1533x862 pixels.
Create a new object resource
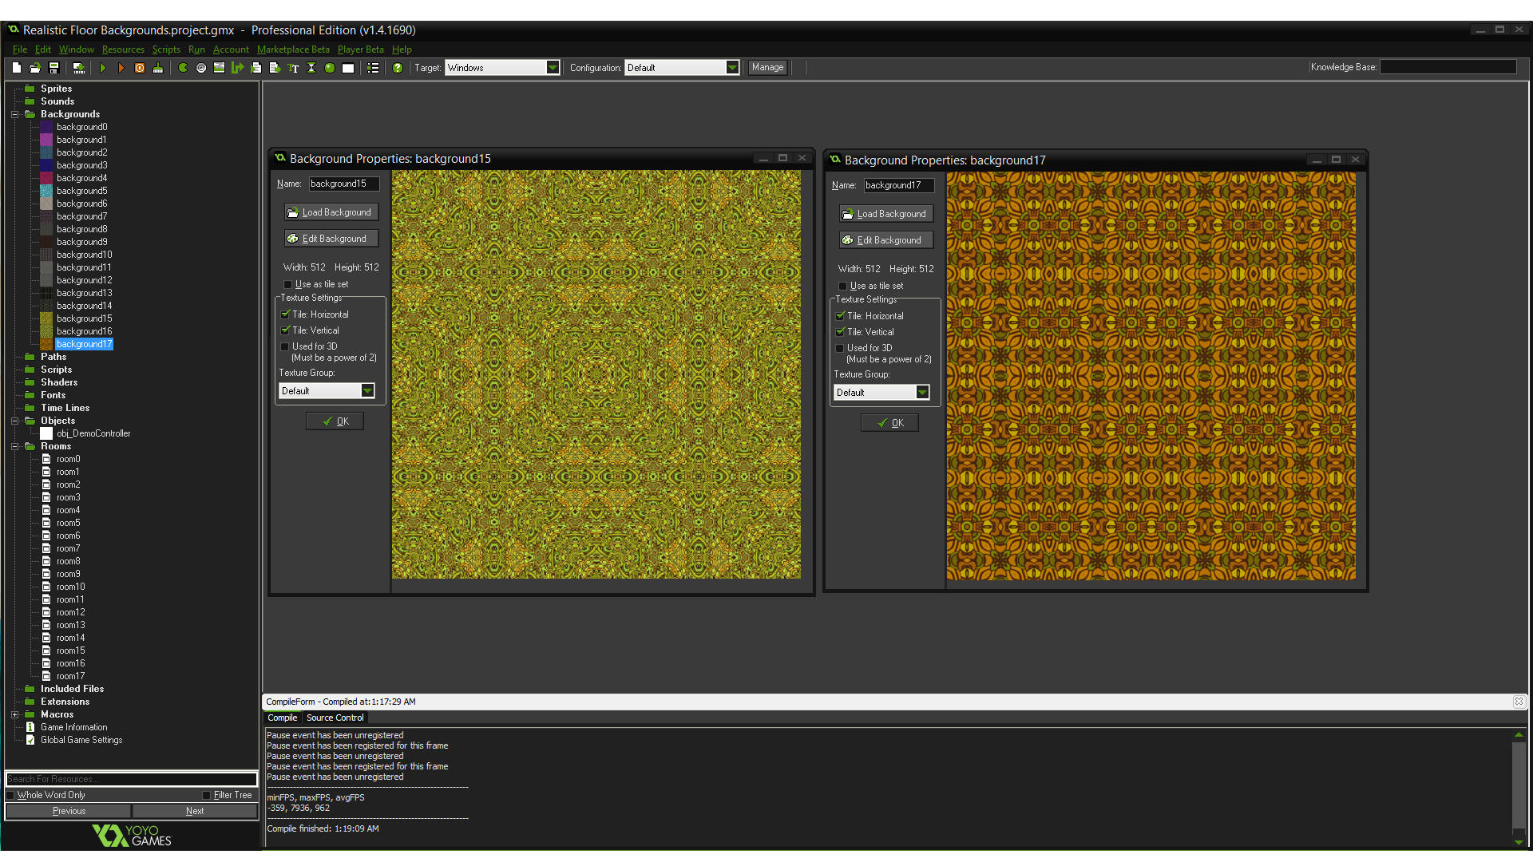[329, 68]
